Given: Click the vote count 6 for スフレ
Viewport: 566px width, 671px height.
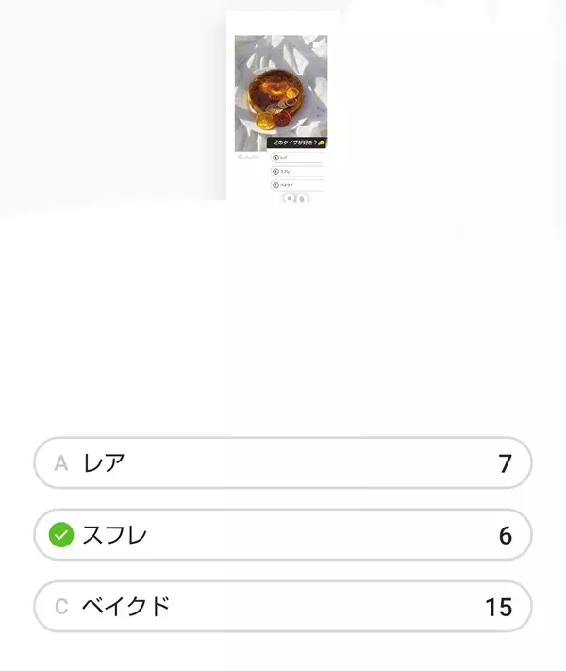Looking at the screenshot, I should pos(505,535).
